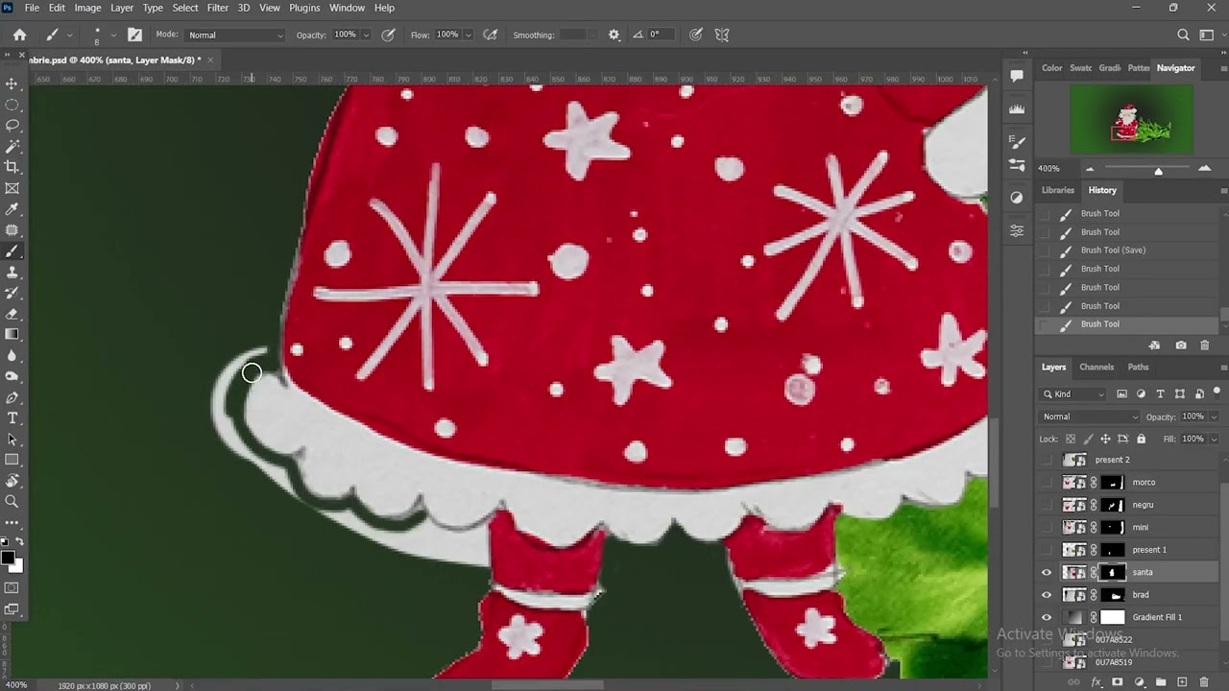Open the Select menu

(x=185, y=8)
